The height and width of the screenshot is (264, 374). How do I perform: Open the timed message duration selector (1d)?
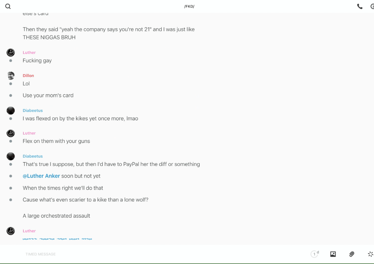(314, 254)
